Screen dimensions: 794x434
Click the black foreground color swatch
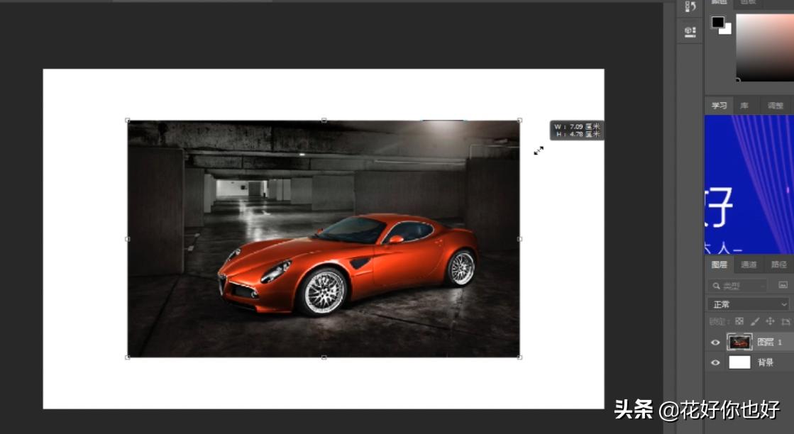point(717,22)
